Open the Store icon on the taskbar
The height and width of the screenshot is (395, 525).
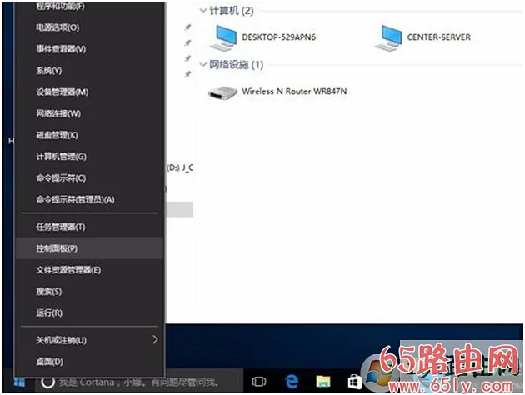[x=354, y=382]
